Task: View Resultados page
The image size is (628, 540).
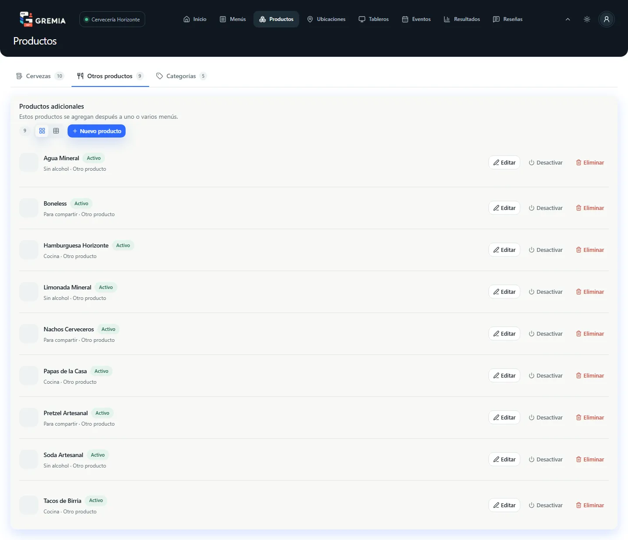Action: [x=462, y=19]
